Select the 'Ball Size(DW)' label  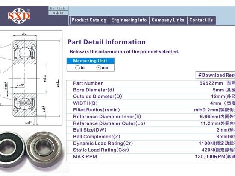point(90,130)
